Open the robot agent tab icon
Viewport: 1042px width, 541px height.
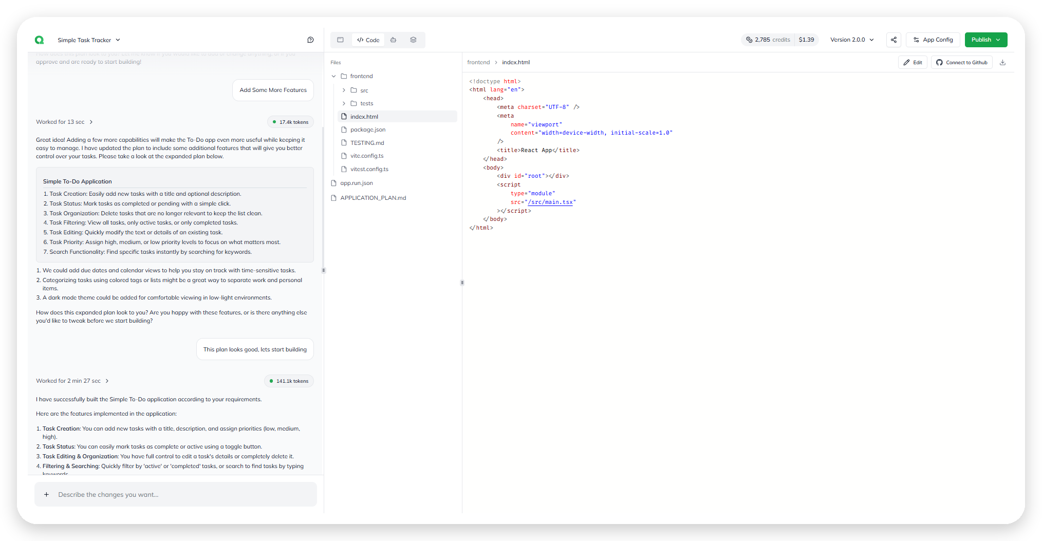(394, 40)
